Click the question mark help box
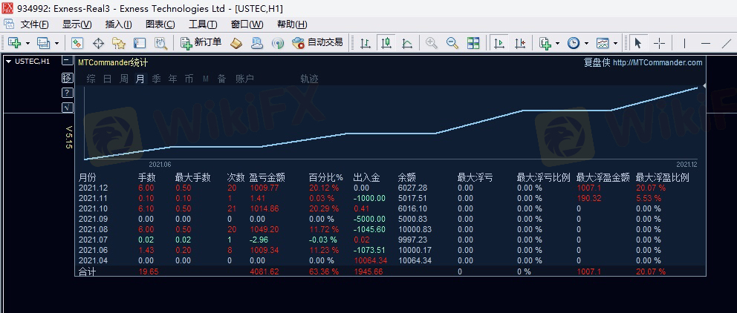The height and width of the screenshot is (313, 737). coord(68,93)
